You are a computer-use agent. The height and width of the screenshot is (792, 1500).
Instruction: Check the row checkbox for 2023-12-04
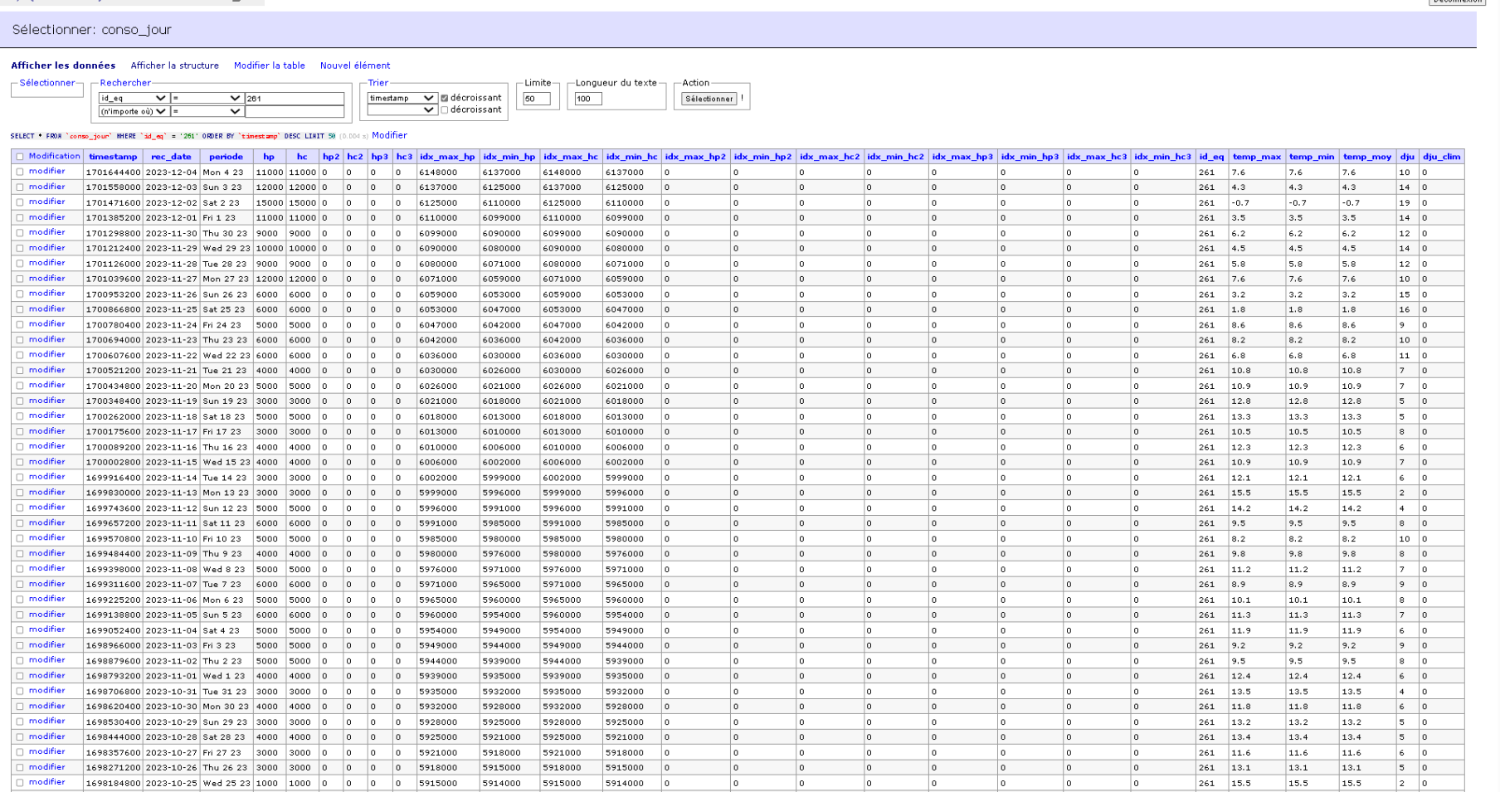point(20,172)
